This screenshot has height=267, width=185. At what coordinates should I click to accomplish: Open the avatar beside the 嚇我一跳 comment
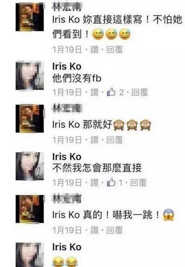coord(30,209)
